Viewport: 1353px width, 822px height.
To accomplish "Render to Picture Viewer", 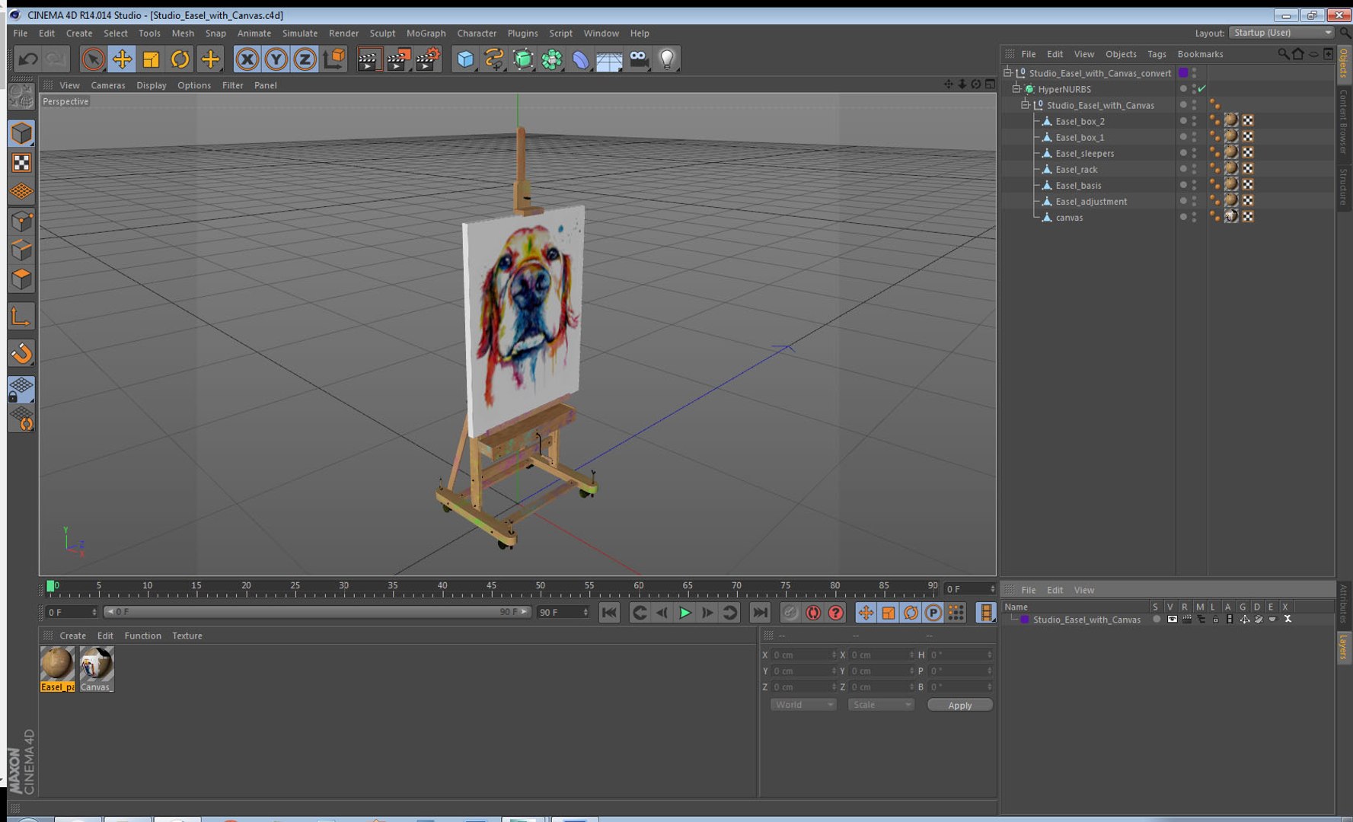I will click(x=398, y=59).
